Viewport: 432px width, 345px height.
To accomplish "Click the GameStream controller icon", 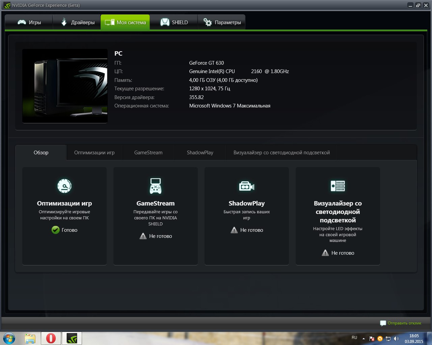I will (155, 186).
